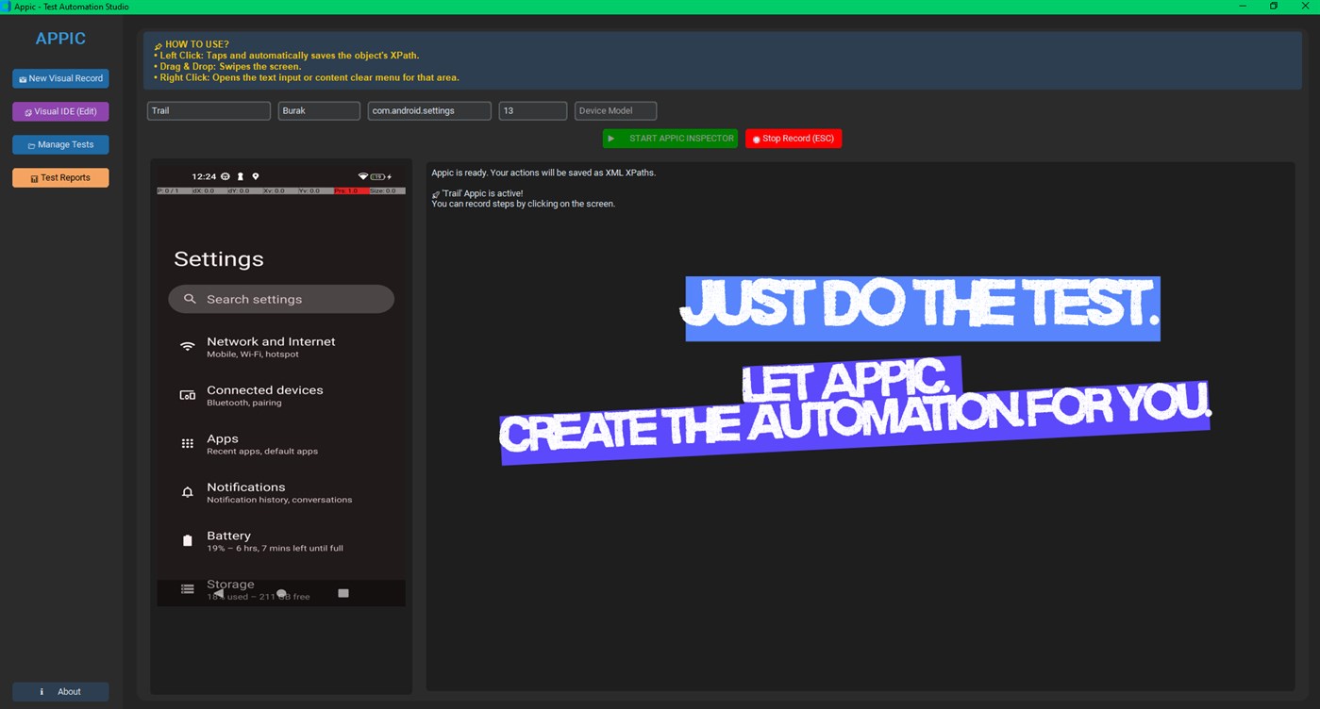Click the Appic icon in window title bar
The width and height of the screenshot is (1320, 709).
coord(6,7)
